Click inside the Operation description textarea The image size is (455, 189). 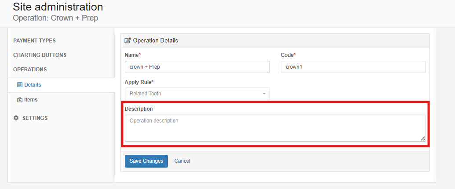click(x=275, y=128)
